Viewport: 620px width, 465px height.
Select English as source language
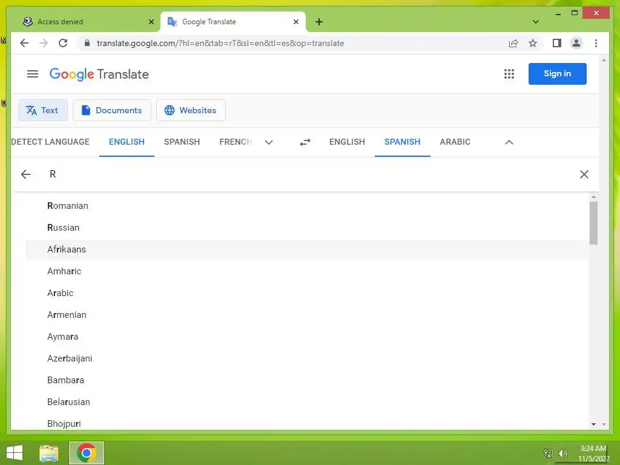[x=127, y=142]
